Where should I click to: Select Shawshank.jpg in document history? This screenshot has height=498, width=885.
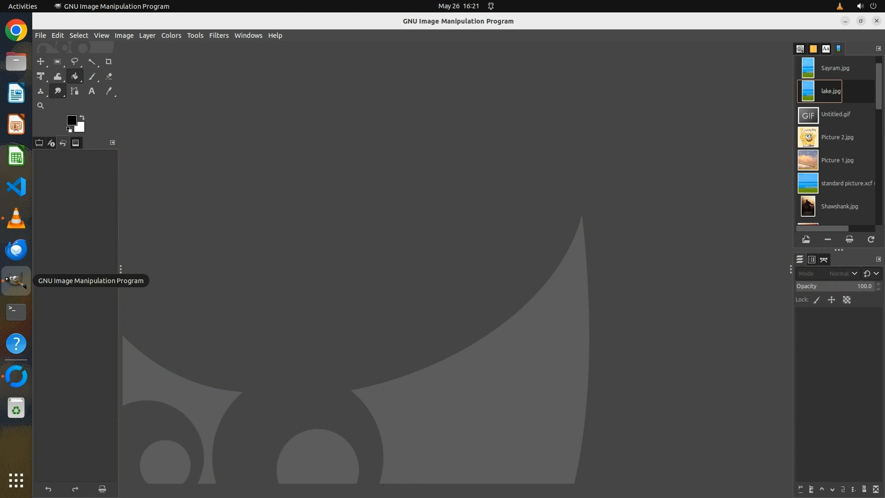pyautogui.click(x=839, y=207)
